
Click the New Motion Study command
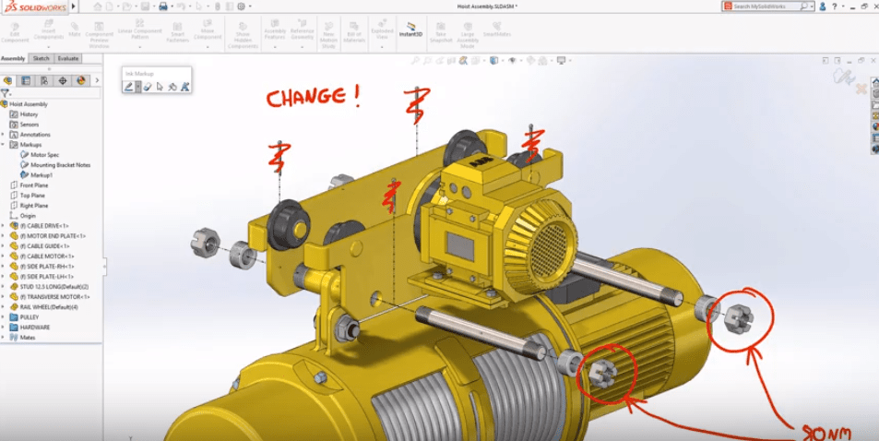[328, 35]
